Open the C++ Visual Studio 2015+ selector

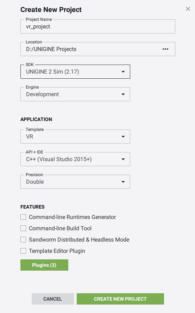click(x=75, y=159)
